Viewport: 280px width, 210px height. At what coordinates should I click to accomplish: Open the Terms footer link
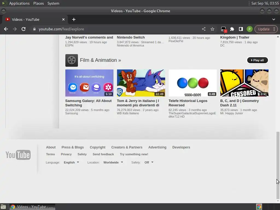click(50, 154)
